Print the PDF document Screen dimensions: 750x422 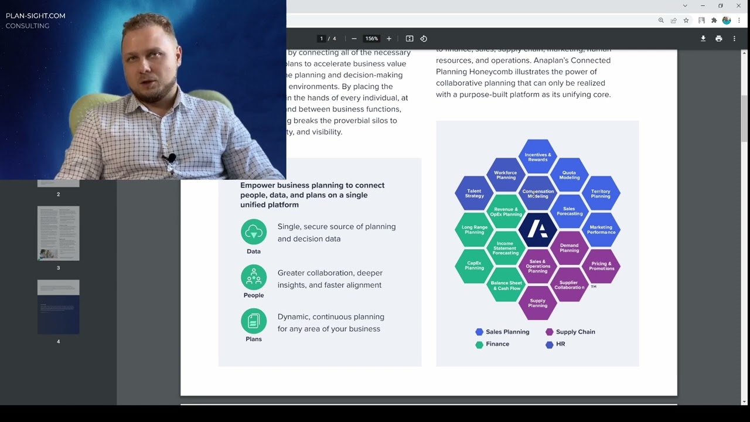click(719, 39)
